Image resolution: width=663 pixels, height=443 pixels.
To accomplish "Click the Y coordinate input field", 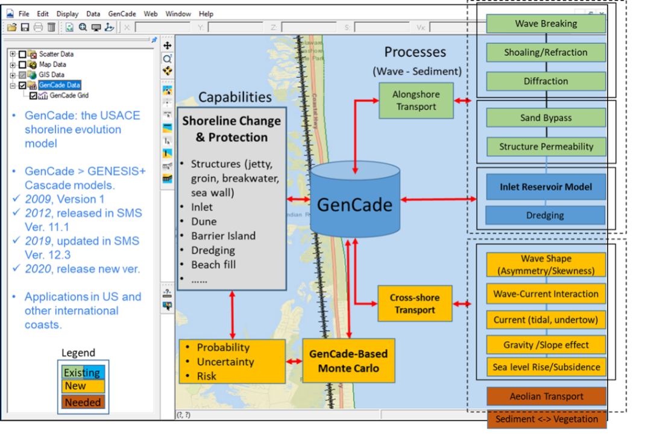I will 235,28.
